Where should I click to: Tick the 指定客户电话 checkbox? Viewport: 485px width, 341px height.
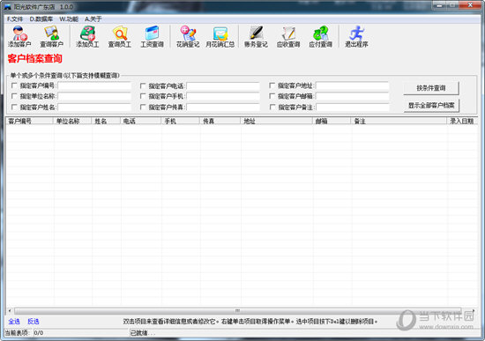[x=143, y=85]
